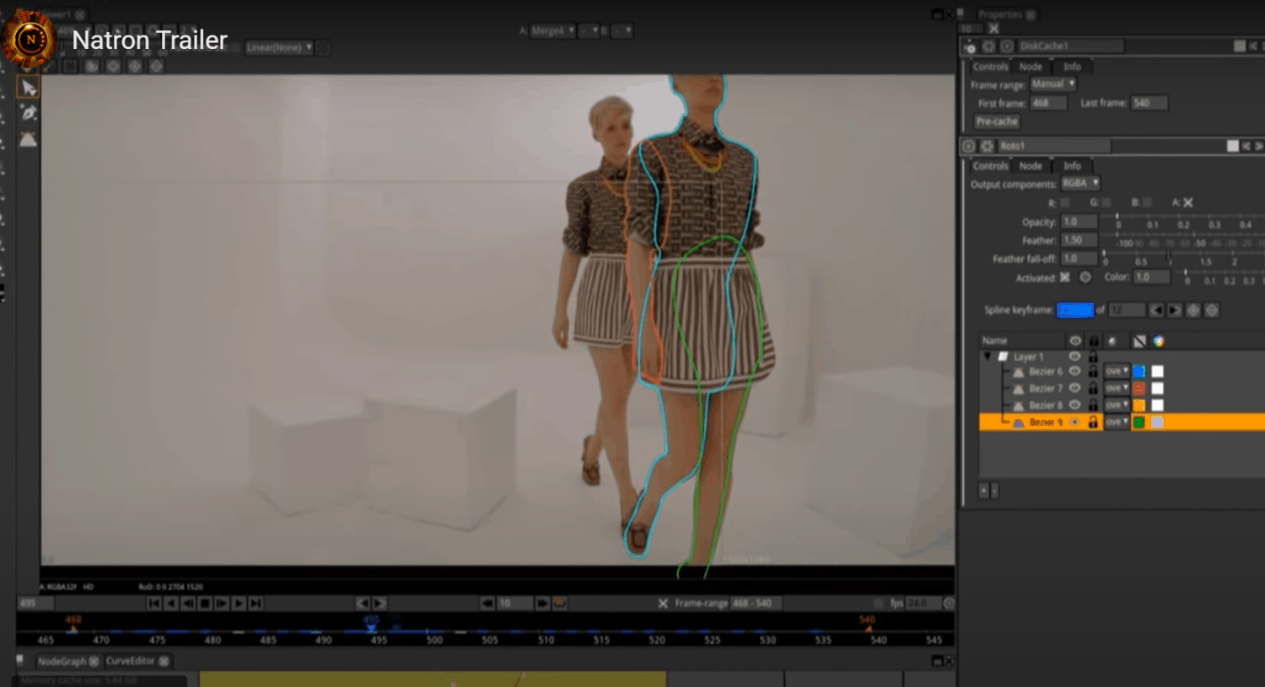Click the eye header icon in shapes list
The height and width of the screenshot is (687, 1265).
click(1075, 341)
